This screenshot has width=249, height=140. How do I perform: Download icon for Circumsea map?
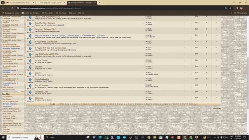click(30, 98)
